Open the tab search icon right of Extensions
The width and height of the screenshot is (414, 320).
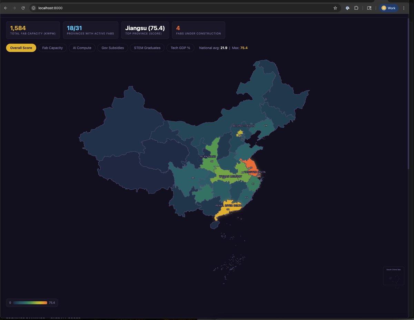[x=369, y=8]
